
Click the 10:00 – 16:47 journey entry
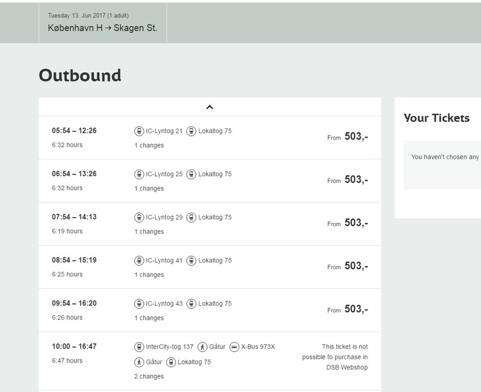tap(74, 347)
